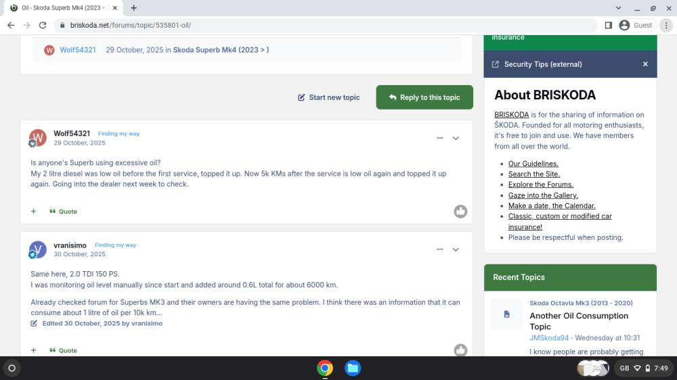Go back using browser back arrow
The width and height of the screenshot is (677, 380).
[x=11, y=25]
